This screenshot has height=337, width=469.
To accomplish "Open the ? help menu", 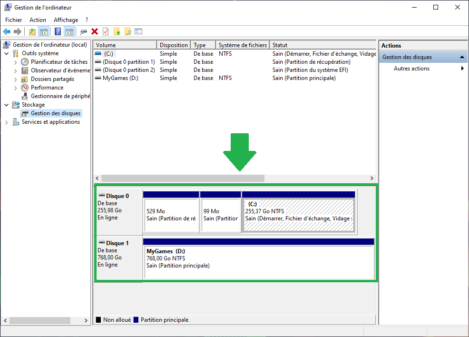I will tap(87, 20).
